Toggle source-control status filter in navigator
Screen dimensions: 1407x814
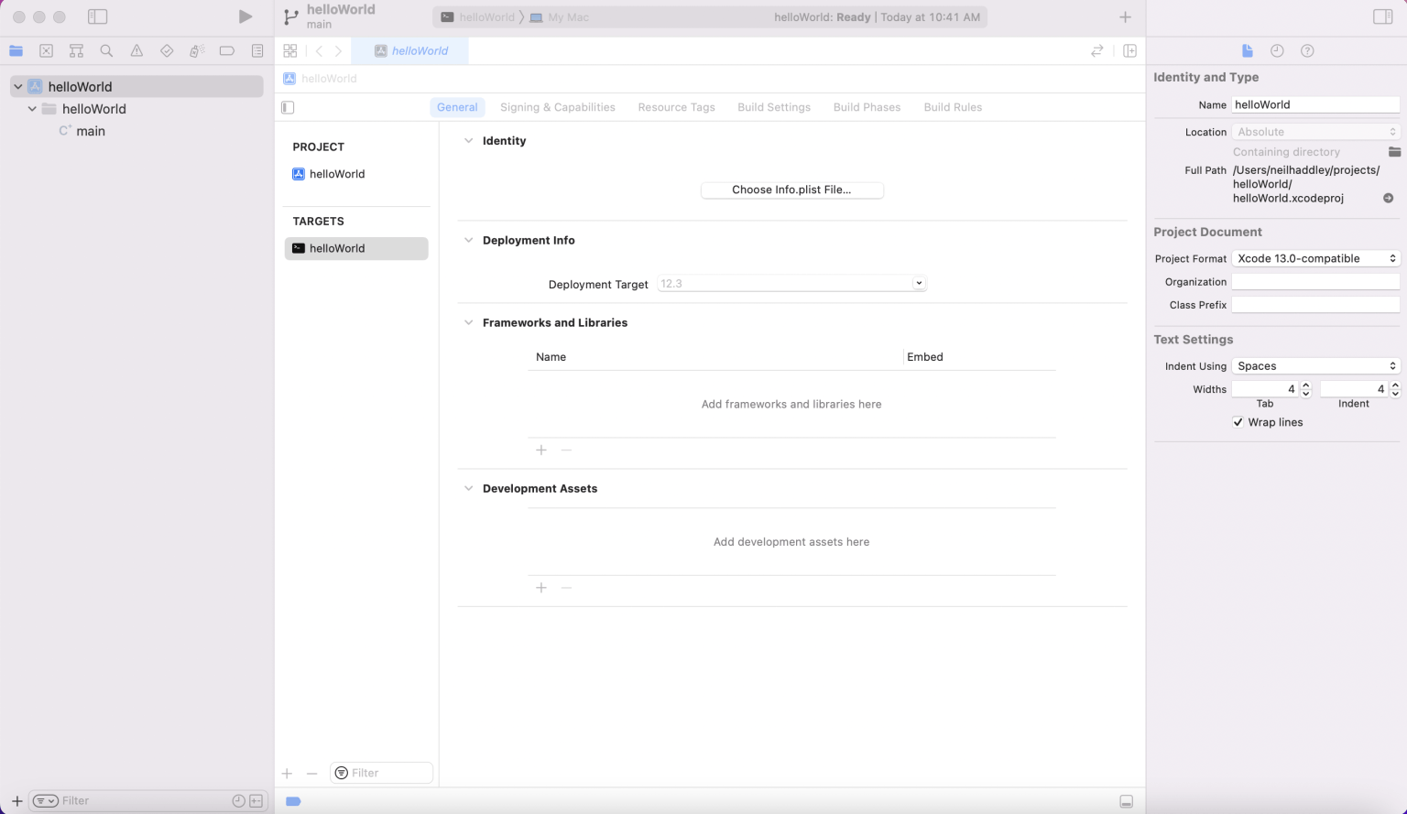pos(256,801)
